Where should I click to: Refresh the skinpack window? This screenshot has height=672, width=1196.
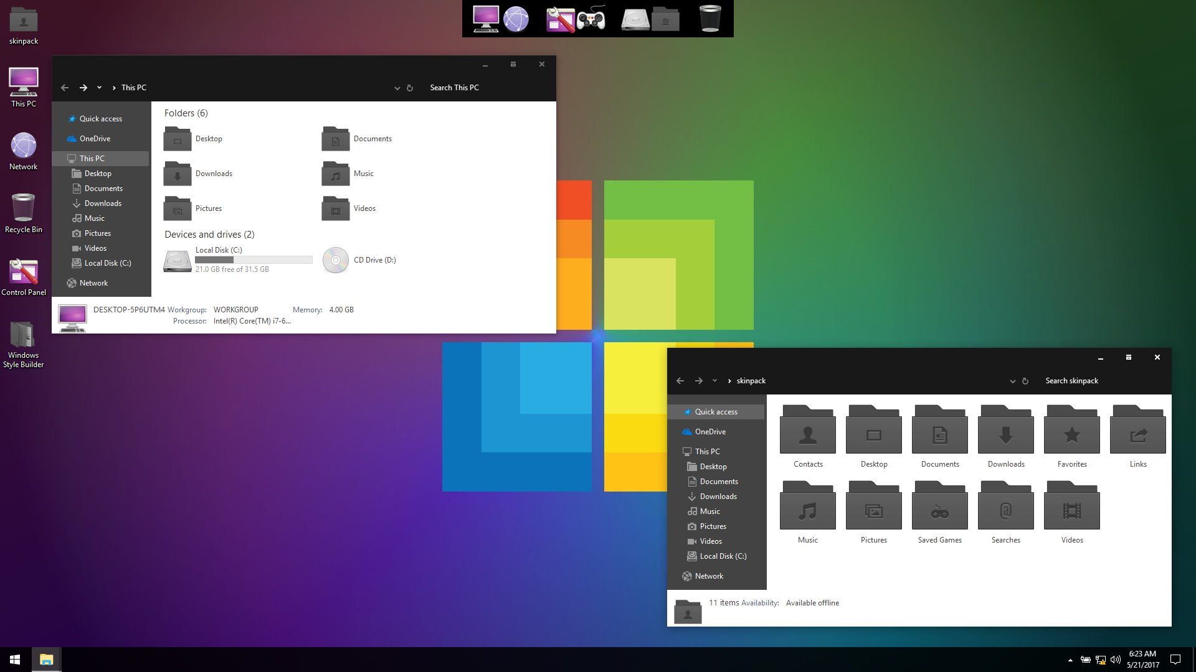point(1025,381)
